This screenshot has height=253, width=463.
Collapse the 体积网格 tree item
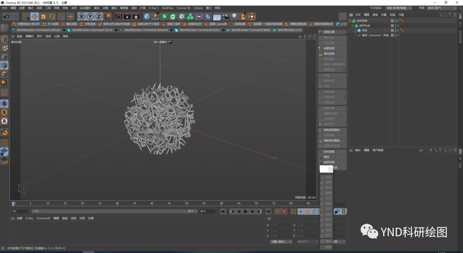tap(350, 21)
